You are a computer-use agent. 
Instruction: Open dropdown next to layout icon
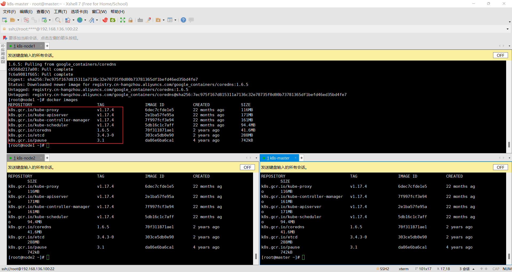click(x=175, y=20)
